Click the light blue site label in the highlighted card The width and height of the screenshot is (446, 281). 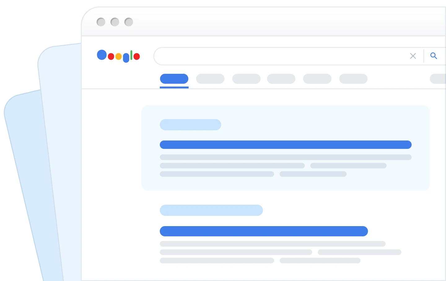pos(190,125)
